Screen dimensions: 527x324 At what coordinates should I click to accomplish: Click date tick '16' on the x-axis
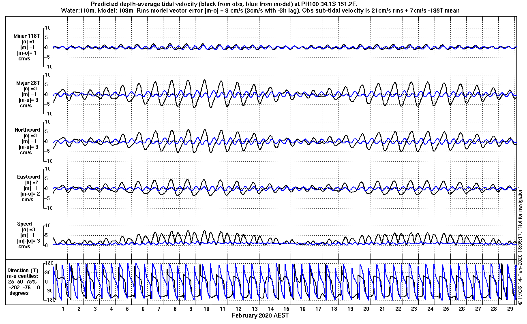[x=302, y=309]
